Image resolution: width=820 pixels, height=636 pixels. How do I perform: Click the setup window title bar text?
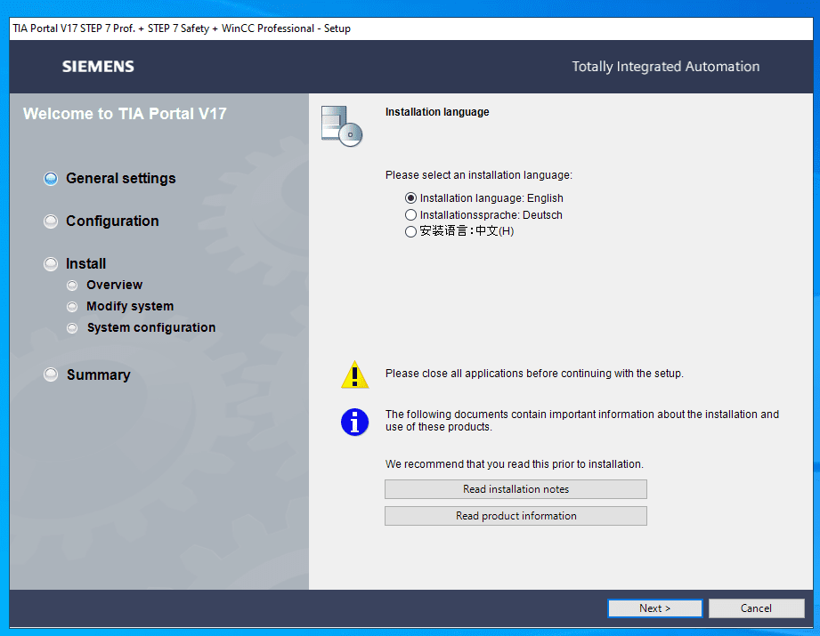(x=182, y=28)
